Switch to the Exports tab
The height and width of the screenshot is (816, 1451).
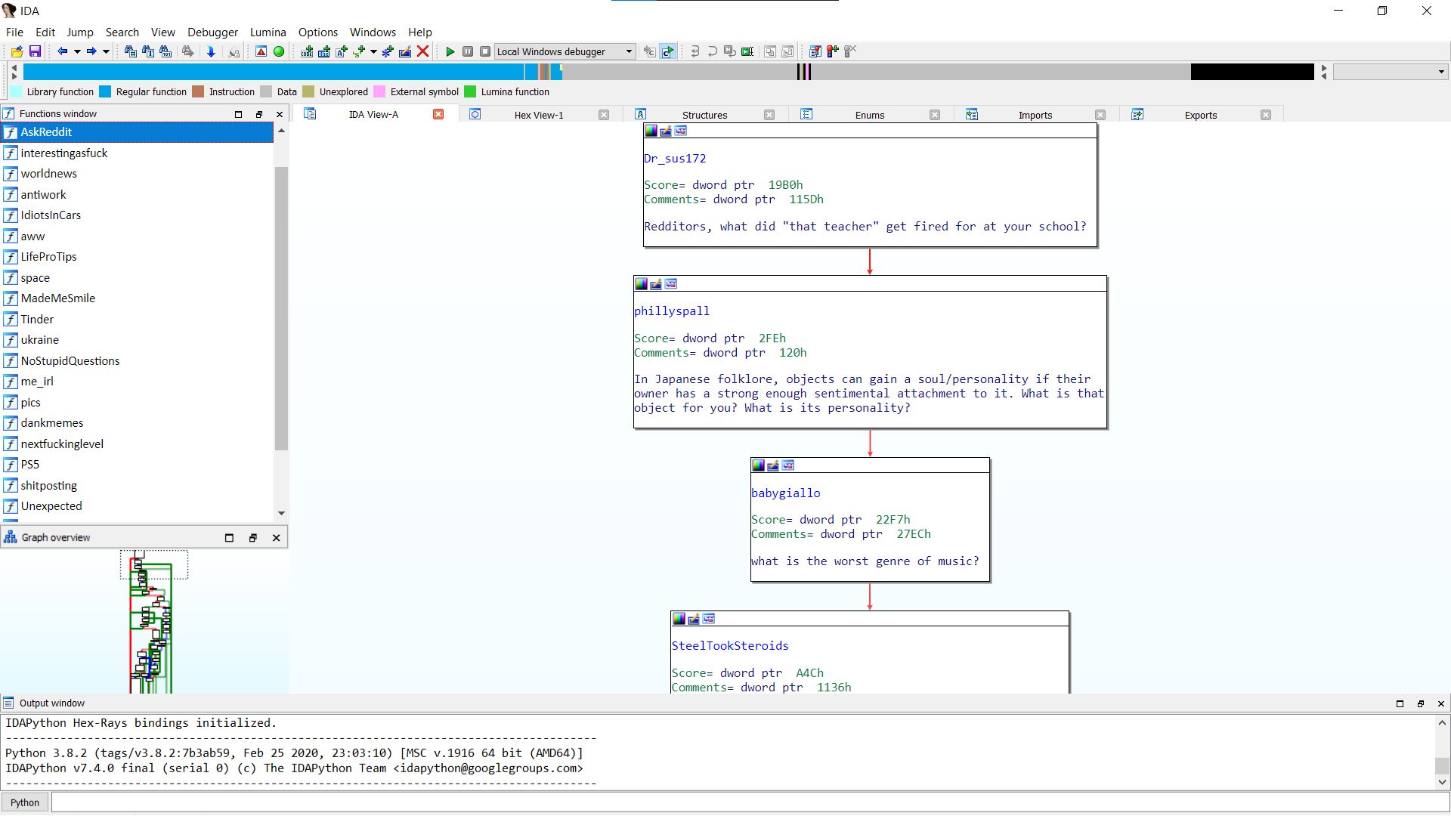coord(1201,115)
